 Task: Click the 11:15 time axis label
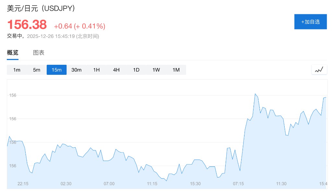pos(152,184)
